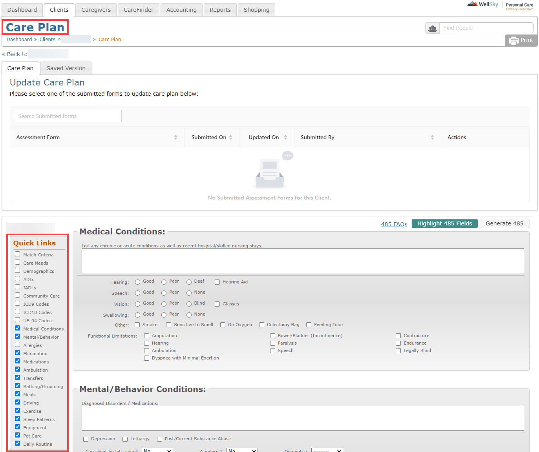The width and height of the screenshot is (539, 452).
Task: Sort by Submitted By column arrows
Action: [432, 137]
